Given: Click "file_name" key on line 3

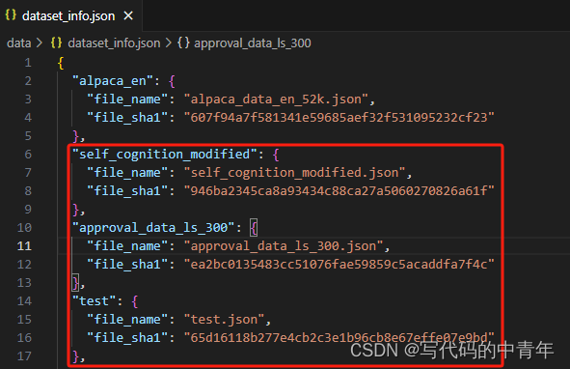Looking at the screenshot, I should point(127,99).
